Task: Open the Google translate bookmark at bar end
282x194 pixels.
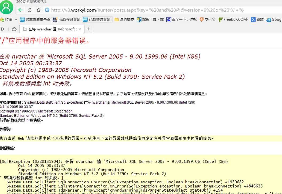Action: [x=274, y=19]
